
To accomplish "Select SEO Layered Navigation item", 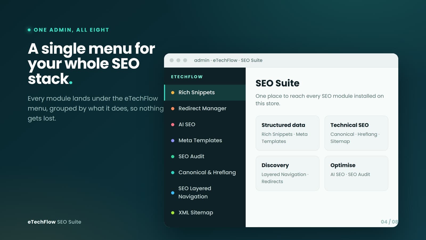I will [205, 193].
